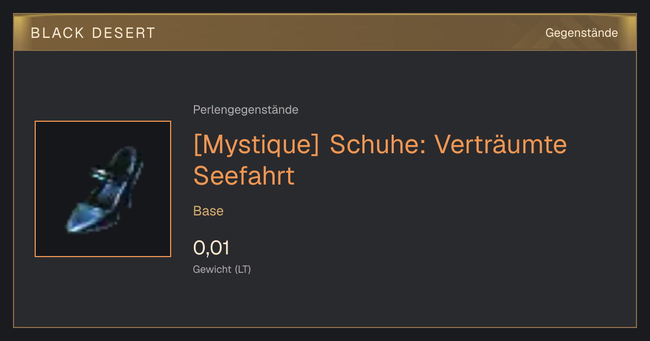Open the Perlengegenstände category
The image size is (650, 341).
coord(245,110)
